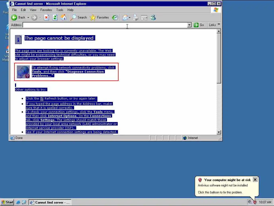
Task: Minimize the Internet Explorer window
Action: pyautogui.click(x=210, y=4)
